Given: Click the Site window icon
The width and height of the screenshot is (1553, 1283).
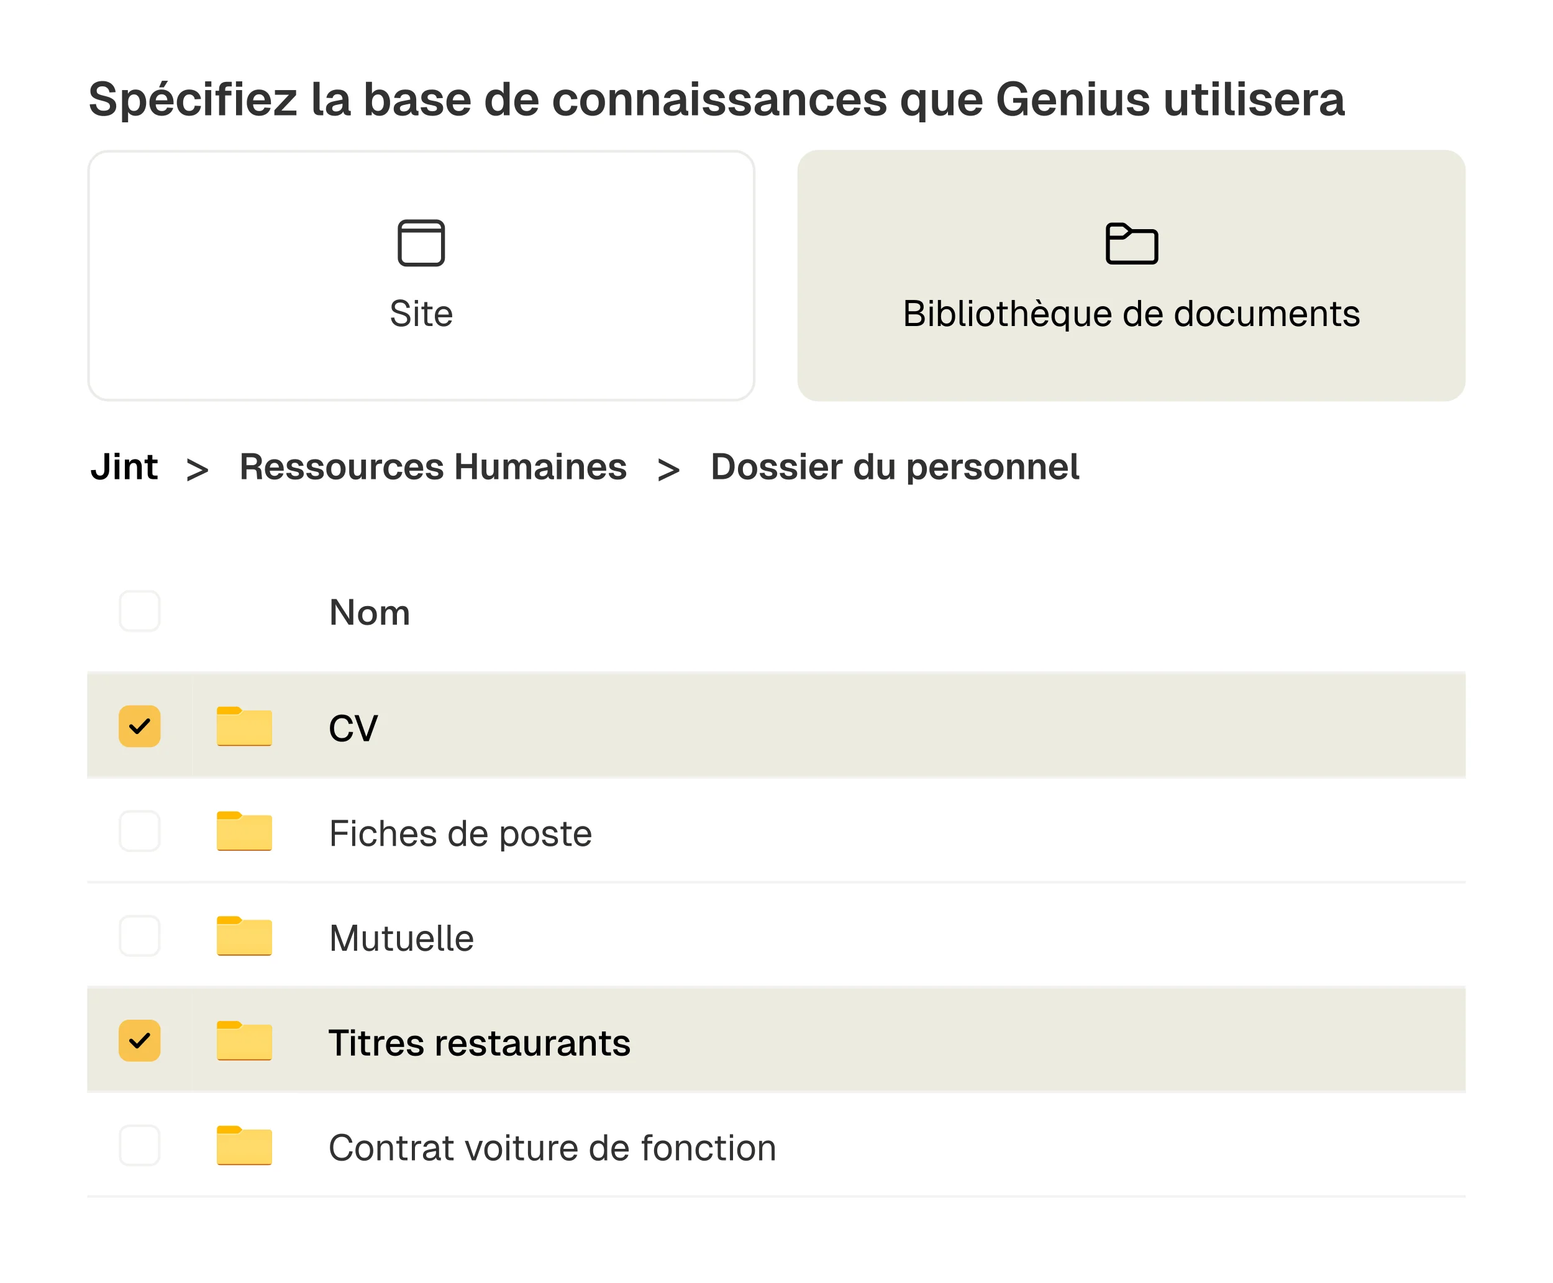Looking at the screenshot, I should click(x=421, y=242).
